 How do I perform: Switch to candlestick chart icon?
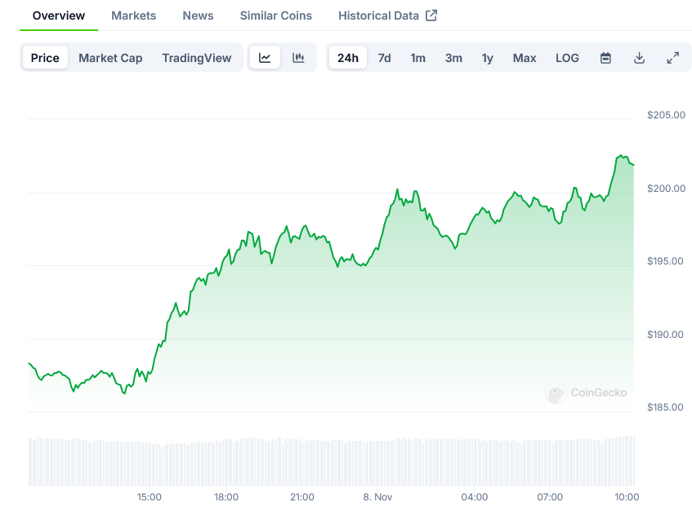[x=298, y=58]
